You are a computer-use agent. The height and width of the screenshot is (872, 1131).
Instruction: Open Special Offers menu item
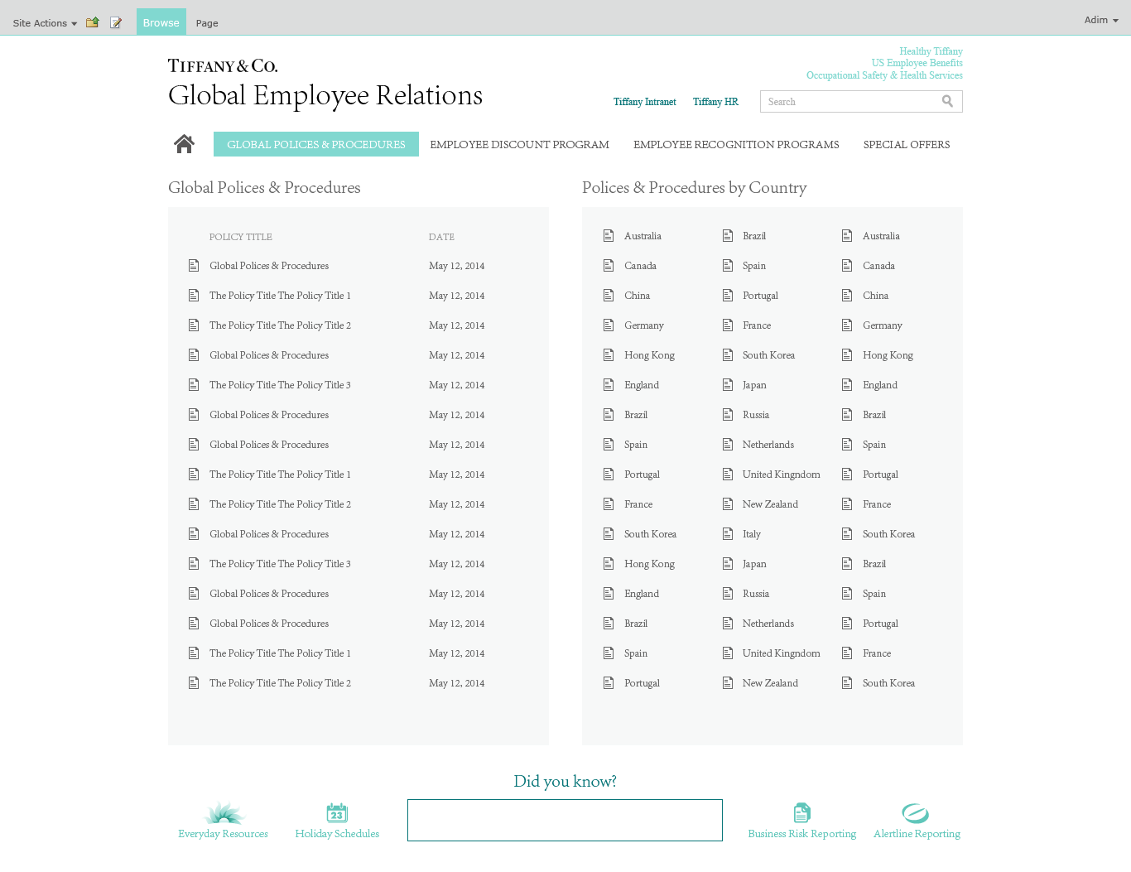pos(907,144)
